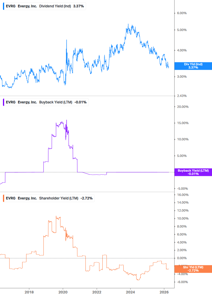Click the 2020 label on the time axis
The width and height of the screenshot is (212, 297).
(63, 292)
